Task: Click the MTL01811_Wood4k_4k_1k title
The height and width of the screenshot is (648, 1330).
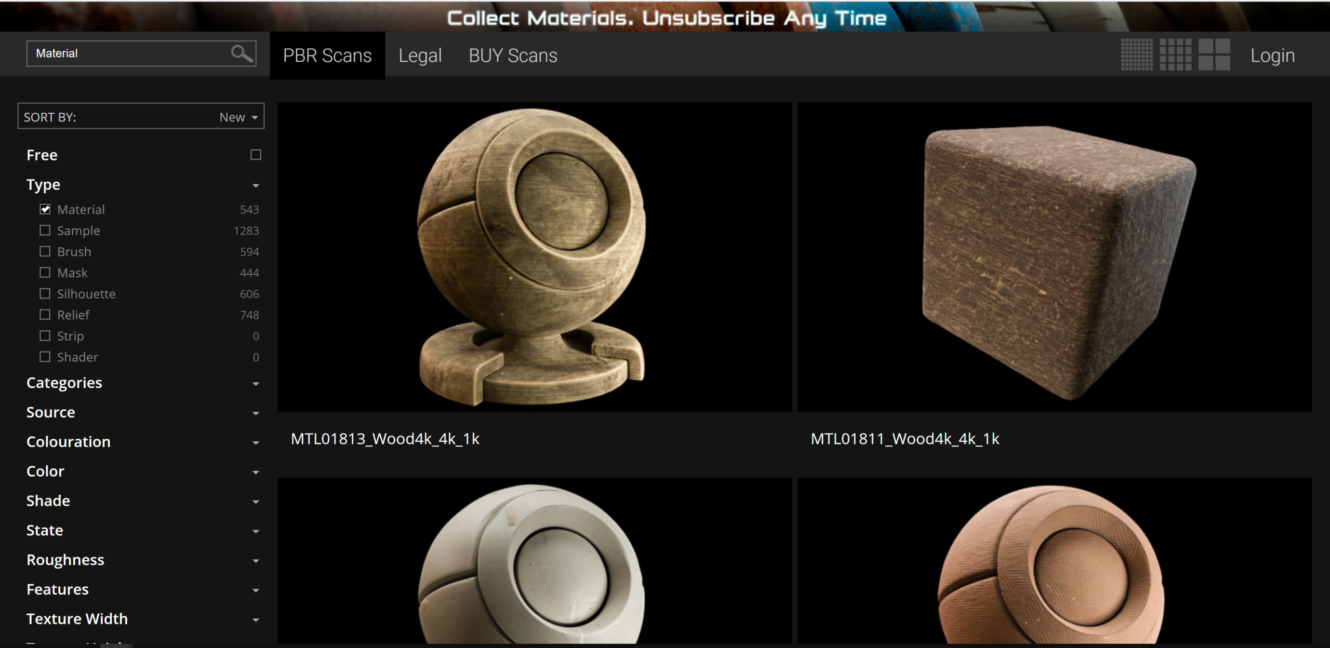Action: 905,439
